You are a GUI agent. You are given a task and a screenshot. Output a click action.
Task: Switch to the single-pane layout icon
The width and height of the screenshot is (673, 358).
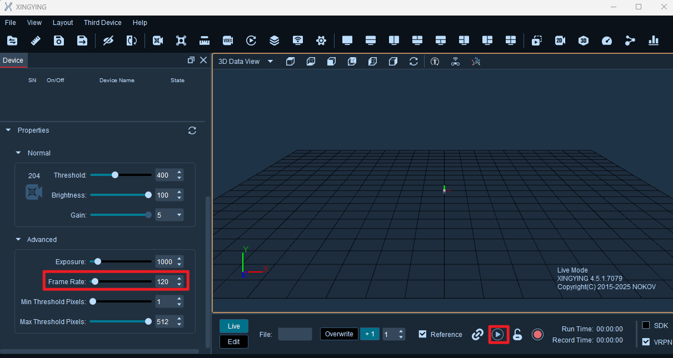[x=347, y=41]
